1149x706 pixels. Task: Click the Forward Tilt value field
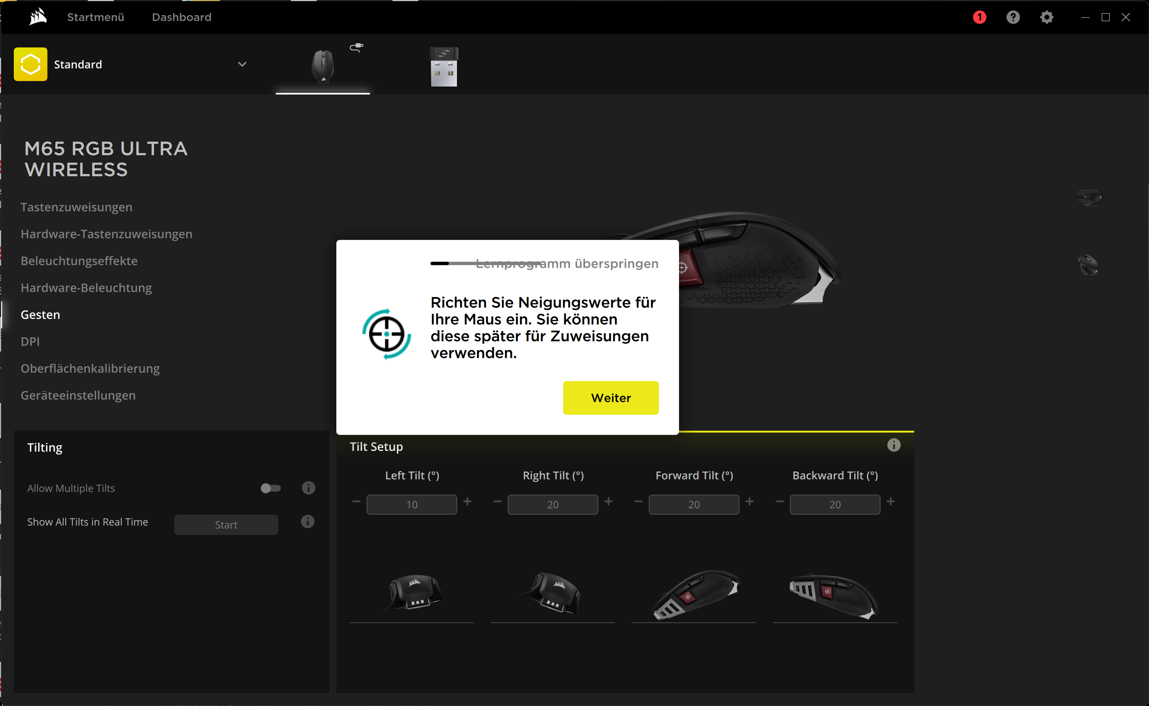point(694,505)
